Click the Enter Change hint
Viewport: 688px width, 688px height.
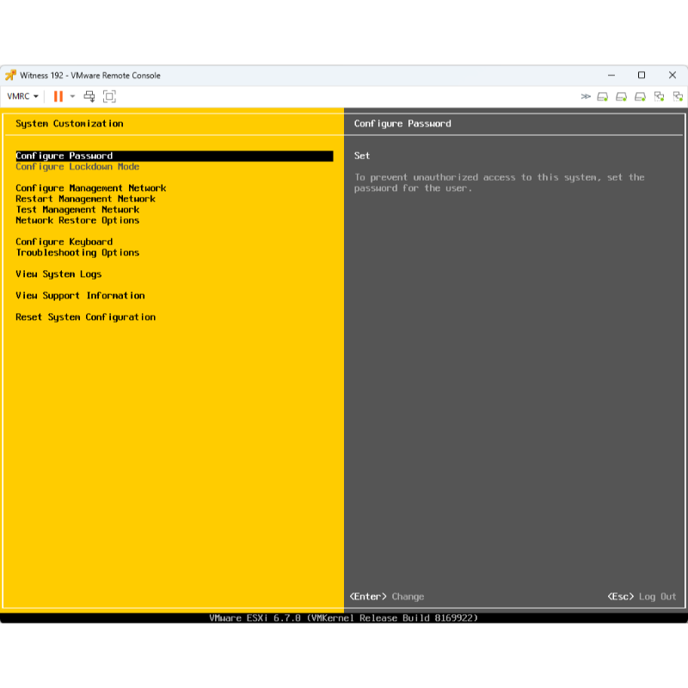387,597
